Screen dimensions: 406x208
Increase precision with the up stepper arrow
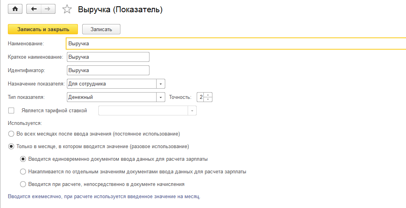click(x=208, y=95)
